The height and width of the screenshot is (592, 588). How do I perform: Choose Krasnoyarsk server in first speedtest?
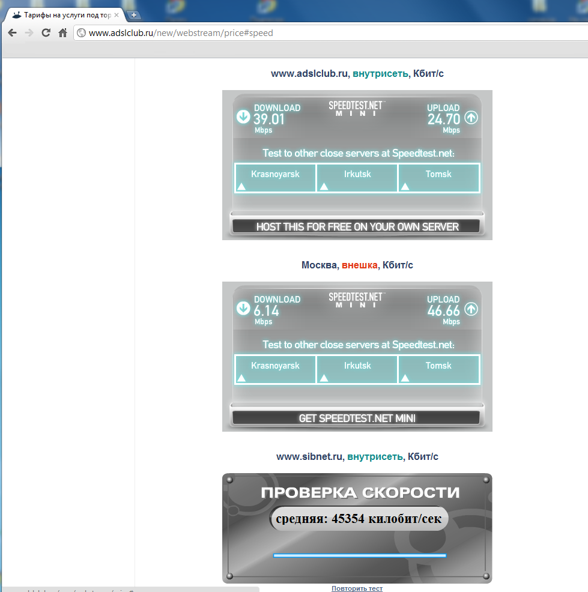275,178
